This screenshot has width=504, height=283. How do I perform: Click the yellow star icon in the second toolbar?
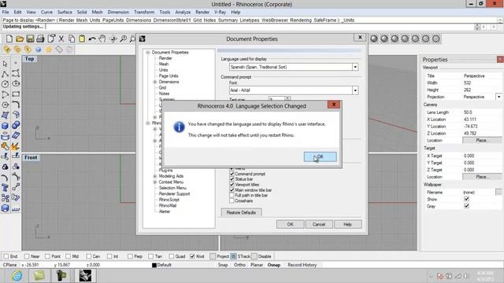click(x=49, y=50)
